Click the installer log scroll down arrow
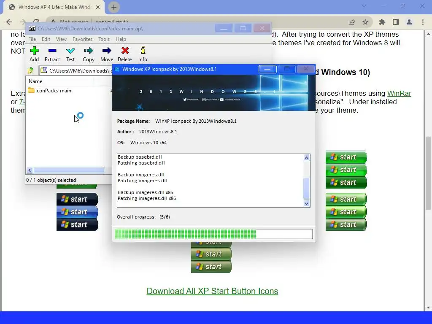 [306, 204]
